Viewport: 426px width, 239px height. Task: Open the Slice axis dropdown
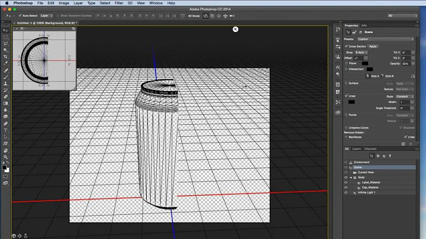(x=361, y=53)
